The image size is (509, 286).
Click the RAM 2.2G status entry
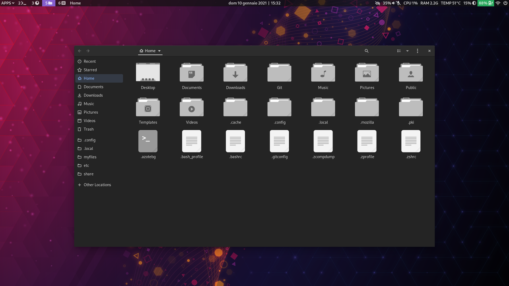point(429,3)
